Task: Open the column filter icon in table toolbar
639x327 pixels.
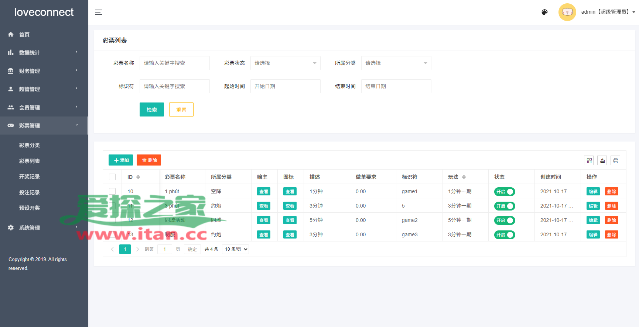Action: tap(589, 160)
